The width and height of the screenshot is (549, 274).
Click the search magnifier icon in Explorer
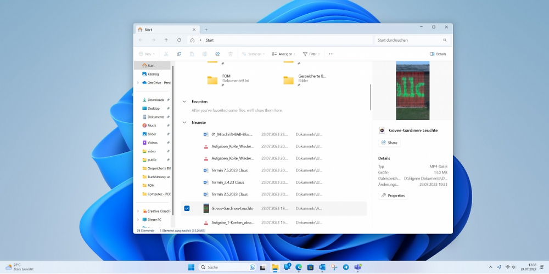[x=445, y=40]
